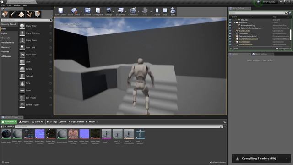Click the Search Classes input field
293x165 pixels.
click(x=27, y=20)
